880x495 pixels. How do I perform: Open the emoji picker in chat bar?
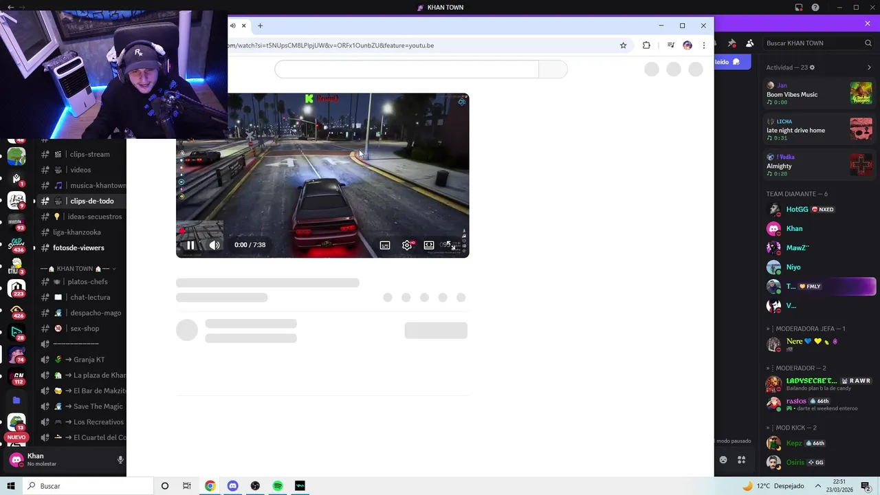723,460
